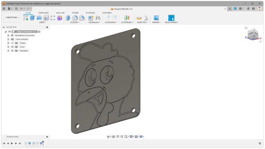Switch to the TÔLERIE ribbon tab
The height and width of the screenshot is (149, 265).
pos(75,12)
